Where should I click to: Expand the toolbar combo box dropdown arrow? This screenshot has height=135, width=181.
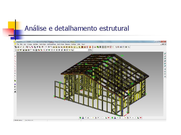pos(89,50)
